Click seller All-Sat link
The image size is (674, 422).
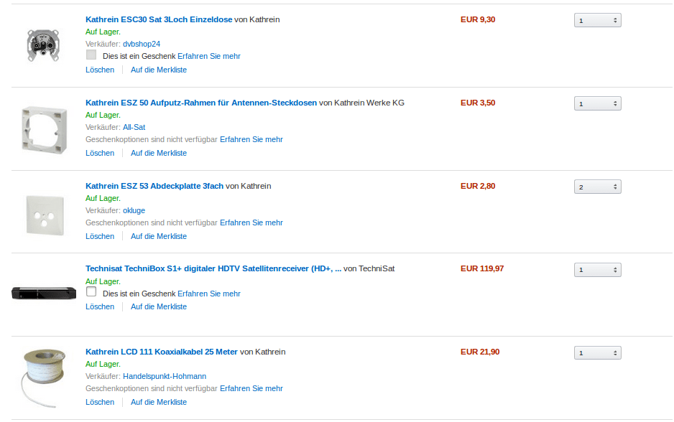click(x=134, y=127)
